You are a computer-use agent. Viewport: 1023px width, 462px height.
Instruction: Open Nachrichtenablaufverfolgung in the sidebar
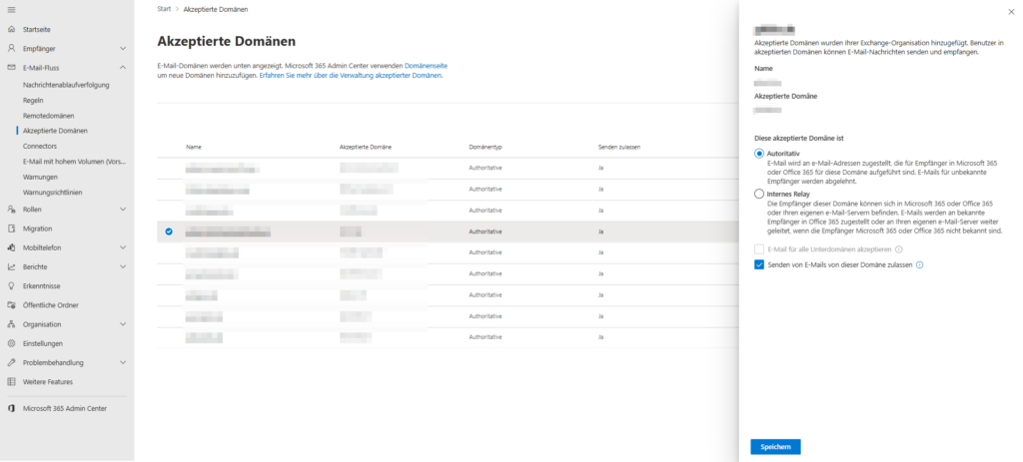66,85
